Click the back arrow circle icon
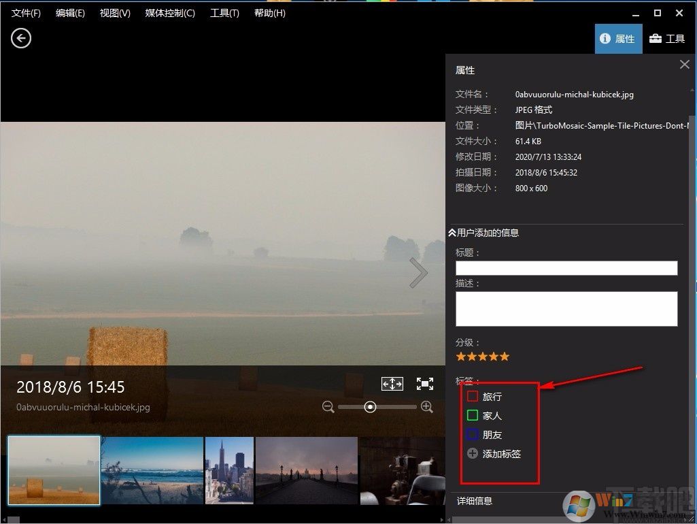 (x=21, y=38)
